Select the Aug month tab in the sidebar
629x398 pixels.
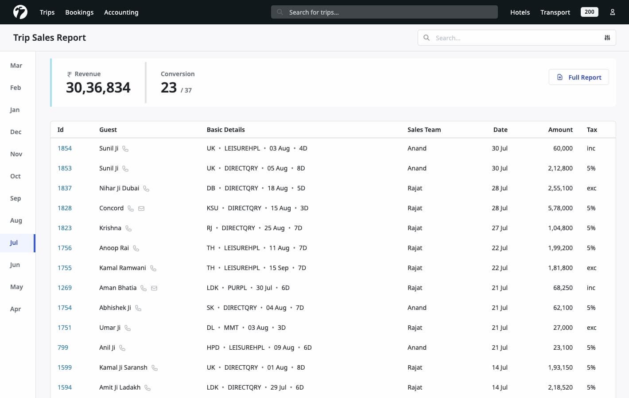[16, 220]
